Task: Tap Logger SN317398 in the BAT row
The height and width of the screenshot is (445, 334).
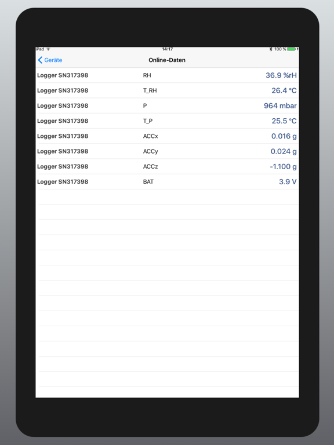Action: click(63, 182)
